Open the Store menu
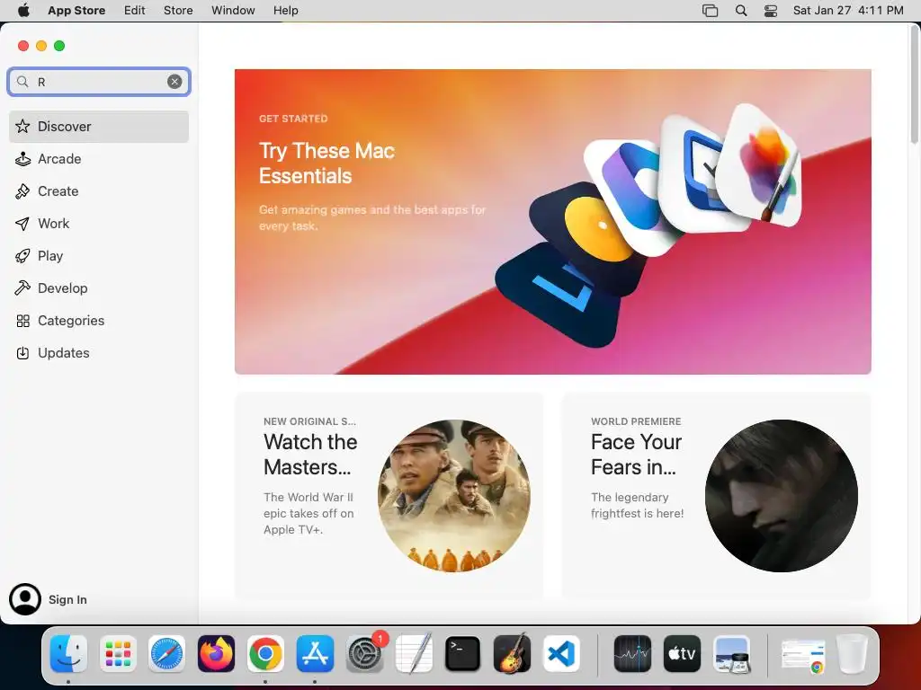Screen dimensions: 921x690 pos(178,11)
